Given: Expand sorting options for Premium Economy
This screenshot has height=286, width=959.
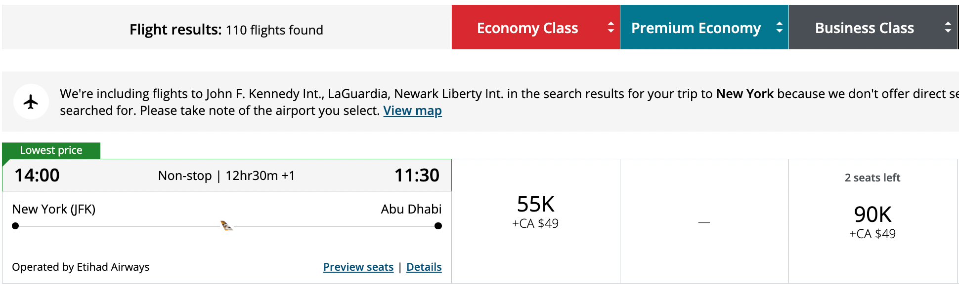Looking at the screenshot, I should 780,28.
